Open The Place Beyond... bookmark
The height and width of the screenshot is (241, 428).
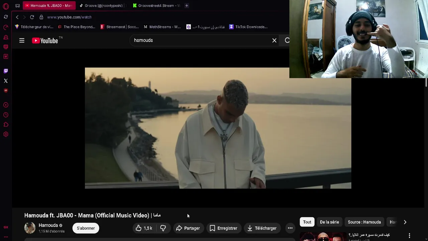[x=77, y=27]
